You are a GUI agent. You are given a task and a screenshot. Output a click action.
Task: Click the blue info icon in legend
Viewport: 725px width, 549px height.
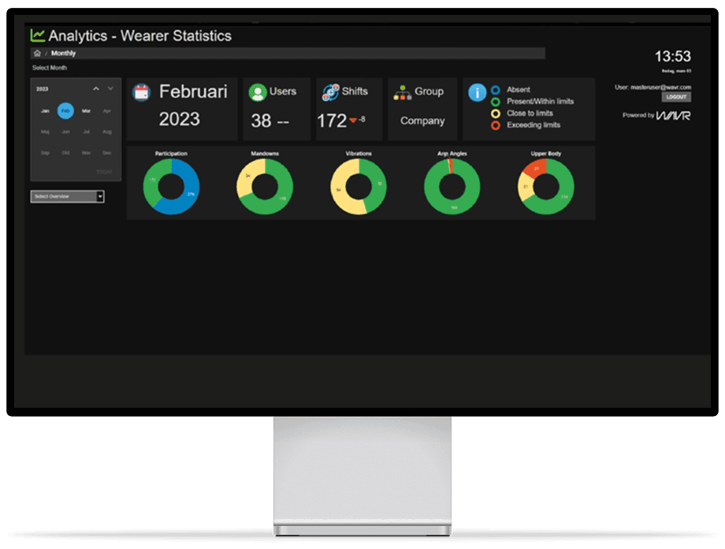coord(477,92)
